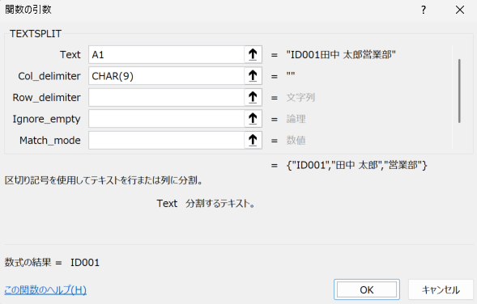Select the TEXTSPLIT function name label
Viewport: 477px width, 304px height.
coord(36,34)
